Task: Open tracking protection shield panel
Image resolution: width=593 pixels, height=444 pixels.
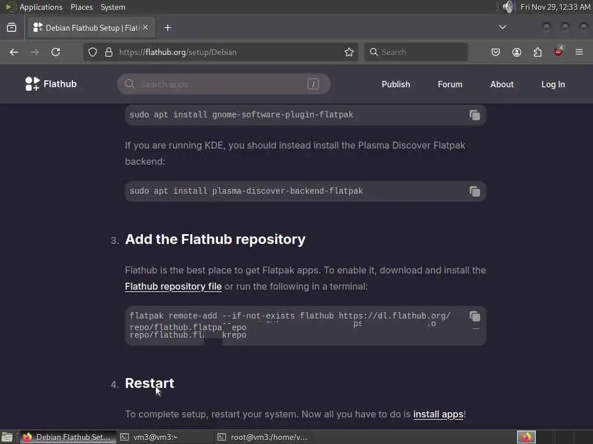Action: [x=93, y=52]
